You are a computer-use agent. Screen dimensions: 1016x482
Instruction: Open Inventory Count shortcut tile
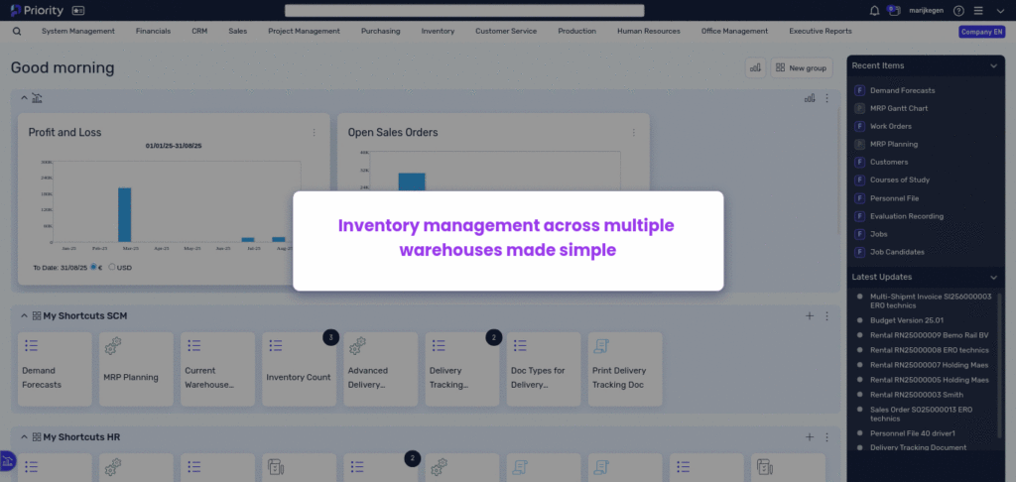[300, 369]
